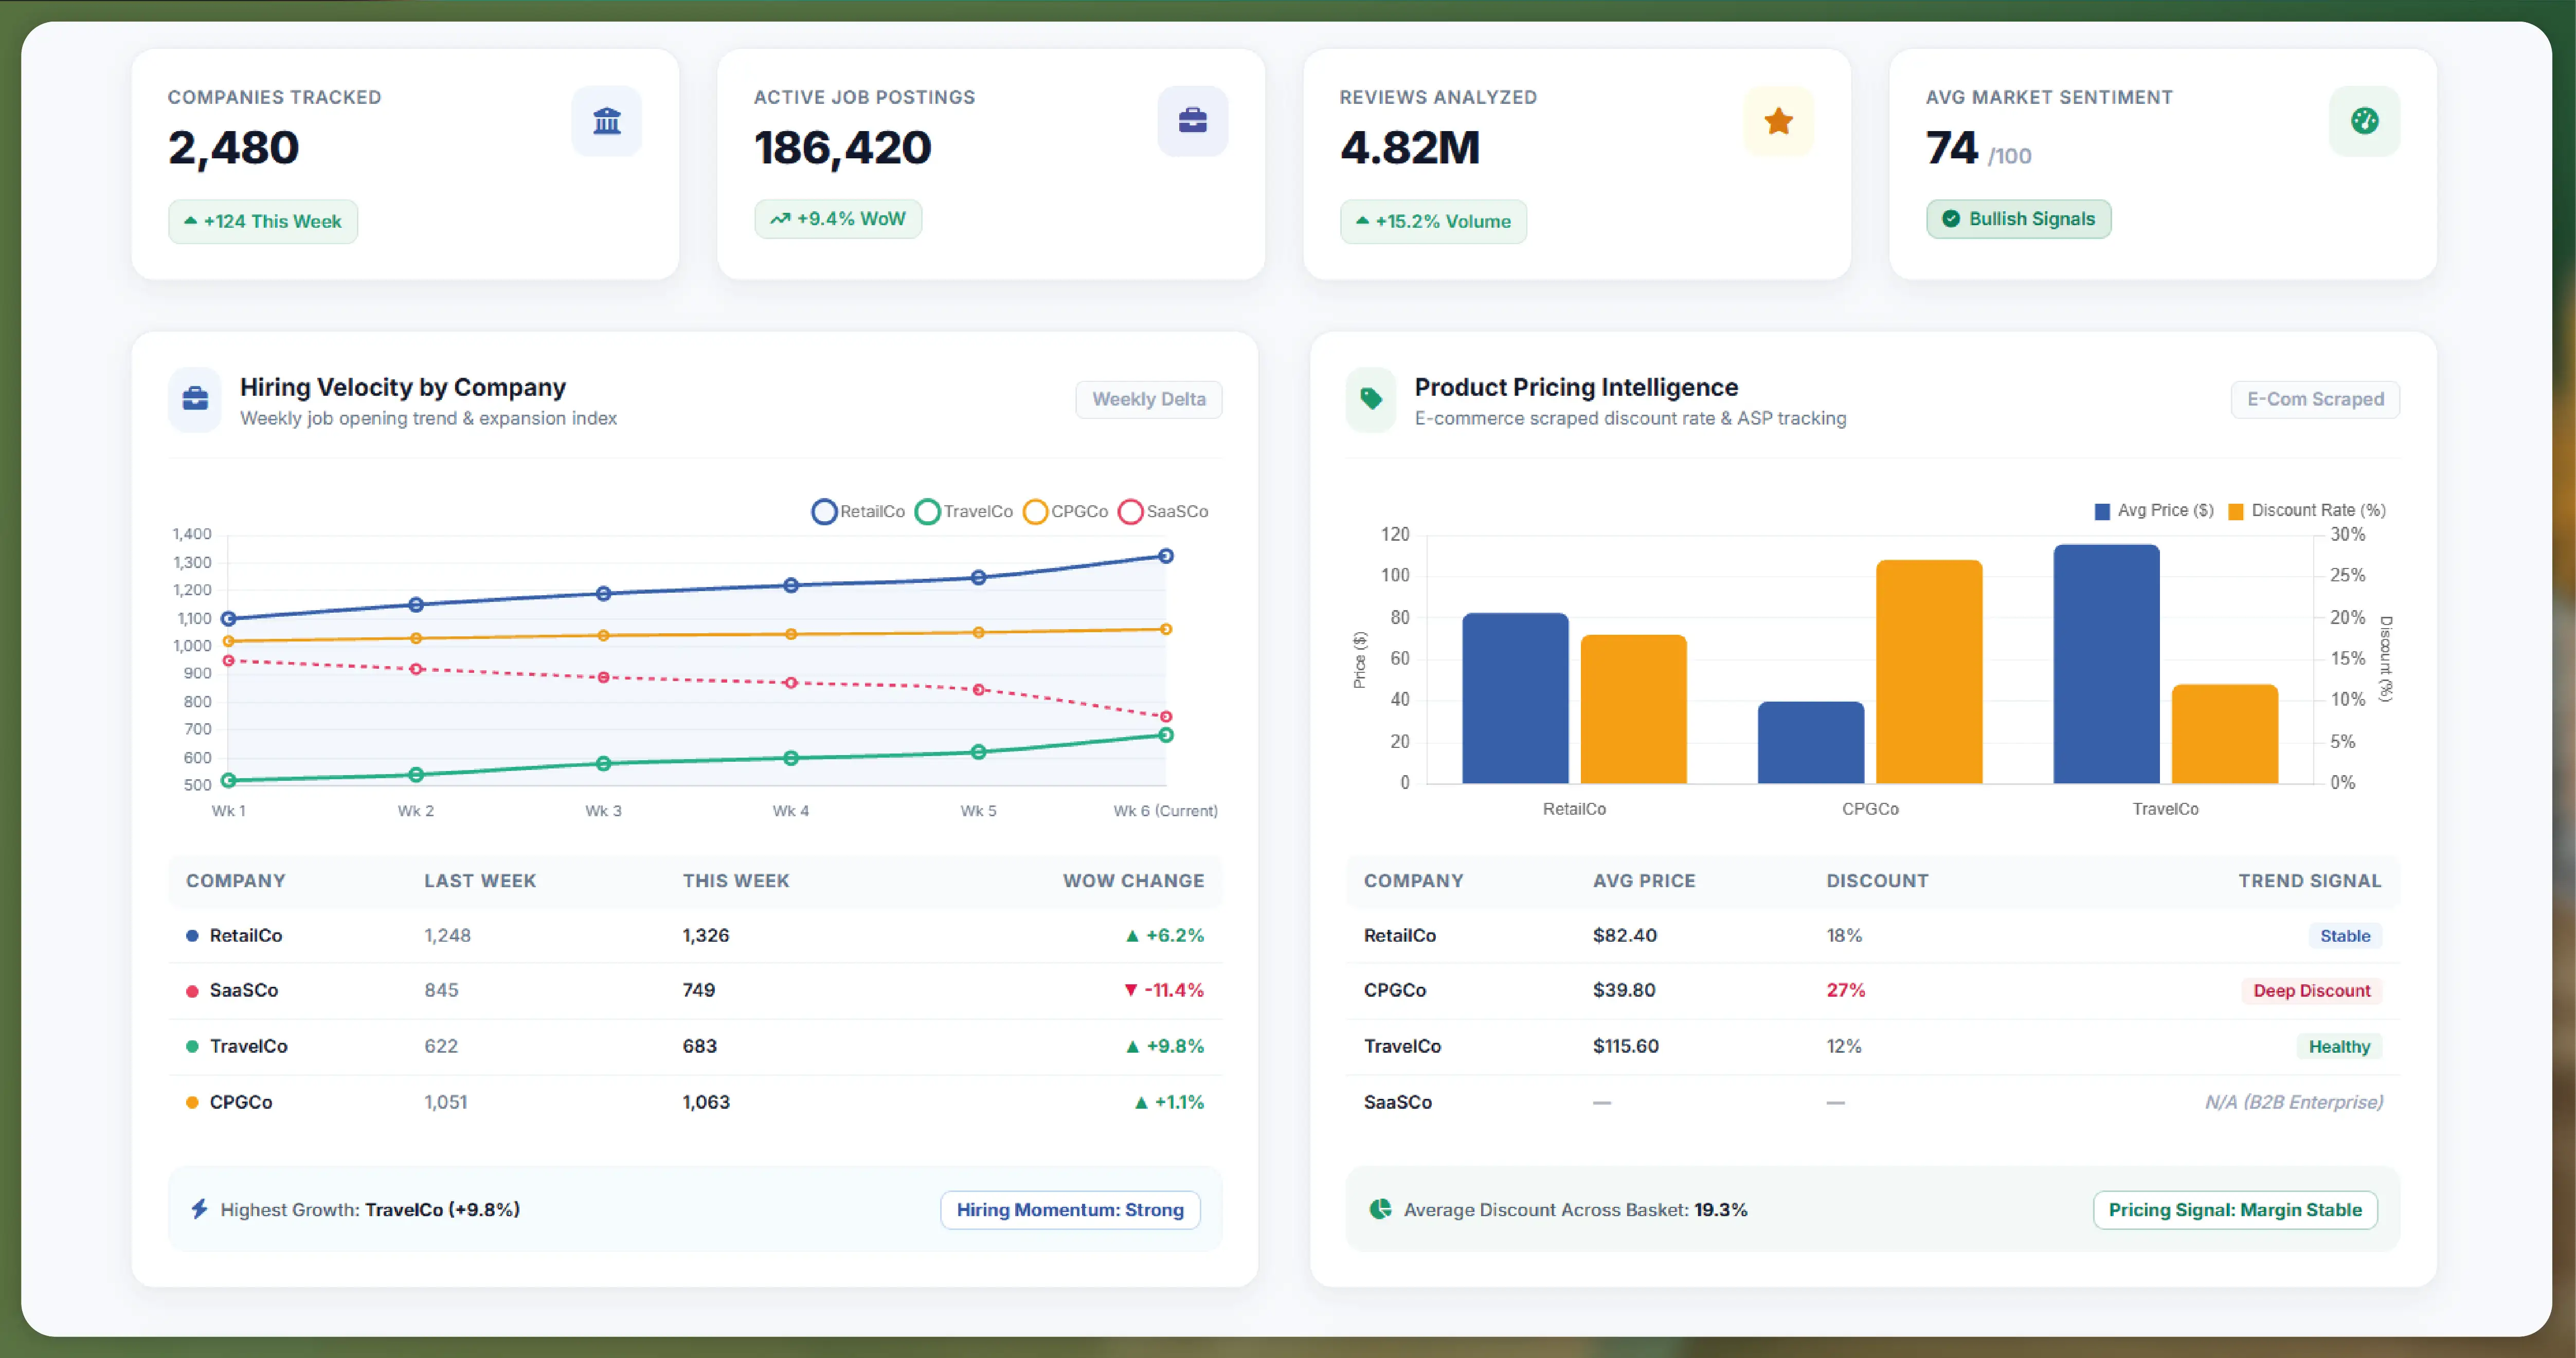This screenshot has width=2576, height=1358.
Task: Click the 2,480 companies tracked figure
Action: tap(233, 148)
